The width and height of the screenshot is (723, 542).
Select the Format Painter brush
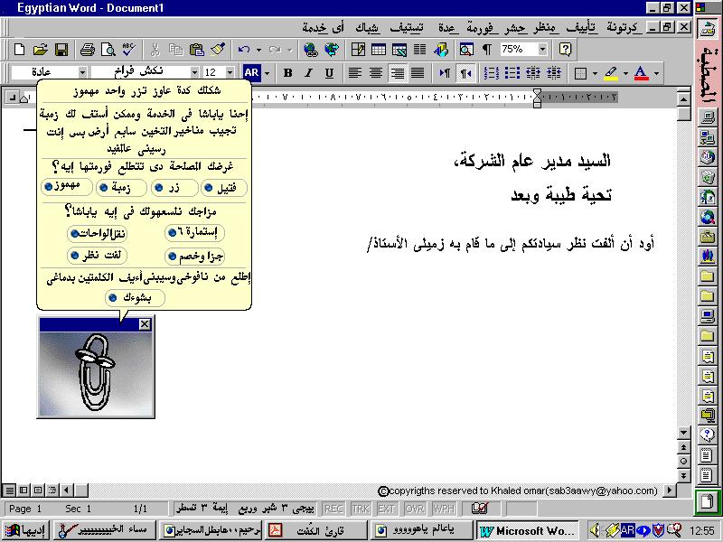point(218,50)
